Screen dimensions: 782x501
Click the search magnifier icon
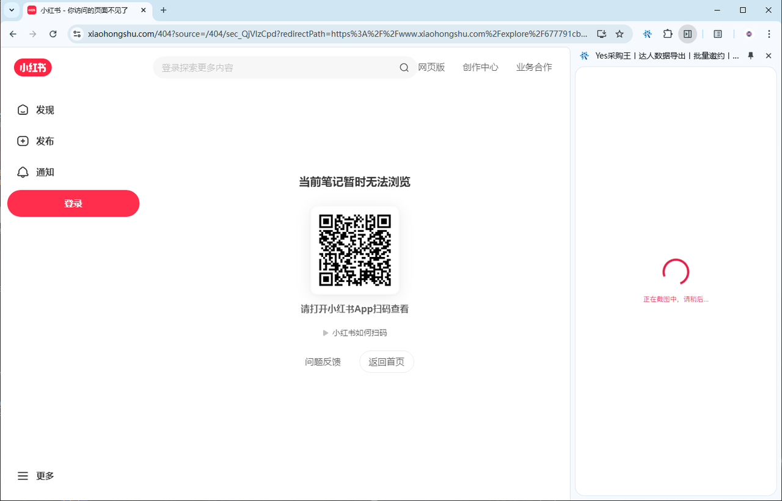[x=404, y=68]
